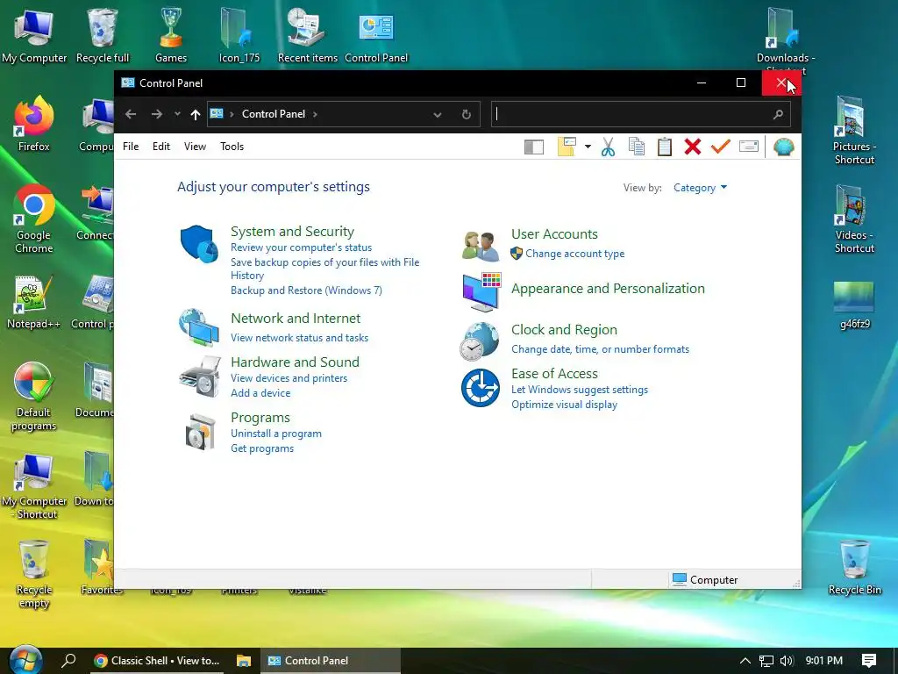Screen dimensions: 898x674
Task: Click Change account type link
Action: tap(575, 254)
